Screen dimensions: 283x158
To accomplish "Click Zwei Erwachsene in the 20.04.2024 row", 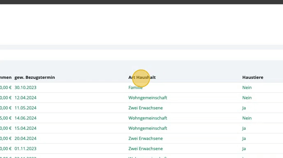I will click(x=146, y=138).
